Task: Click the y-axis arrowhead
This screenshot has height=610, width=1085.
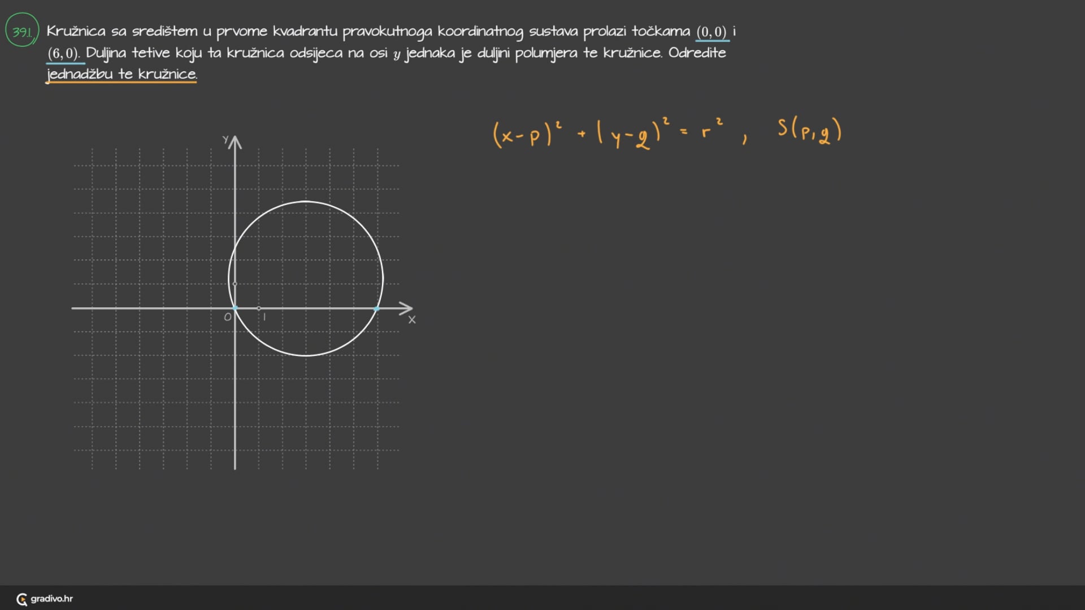Action: [x=235, y=142]
